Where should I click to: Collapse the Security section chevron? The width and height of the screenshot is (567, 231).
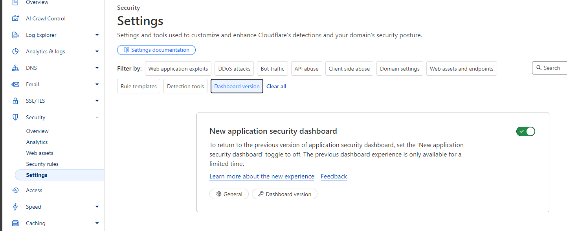coord(97,117)
